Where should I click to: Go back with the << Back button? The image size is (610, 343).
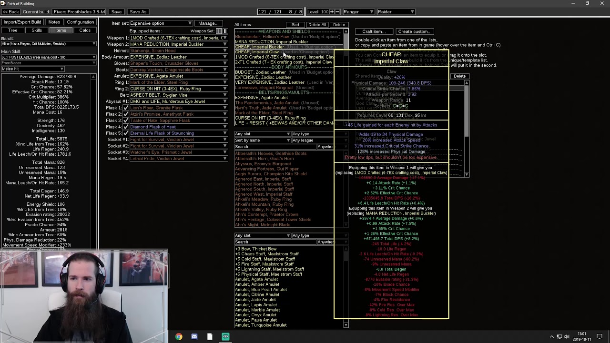(x=10, y=11)
